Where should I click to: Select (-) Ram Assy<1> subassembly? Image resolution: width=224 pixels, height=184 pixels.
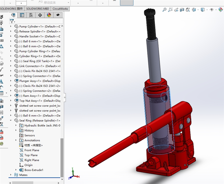click(x=40, y=96)
